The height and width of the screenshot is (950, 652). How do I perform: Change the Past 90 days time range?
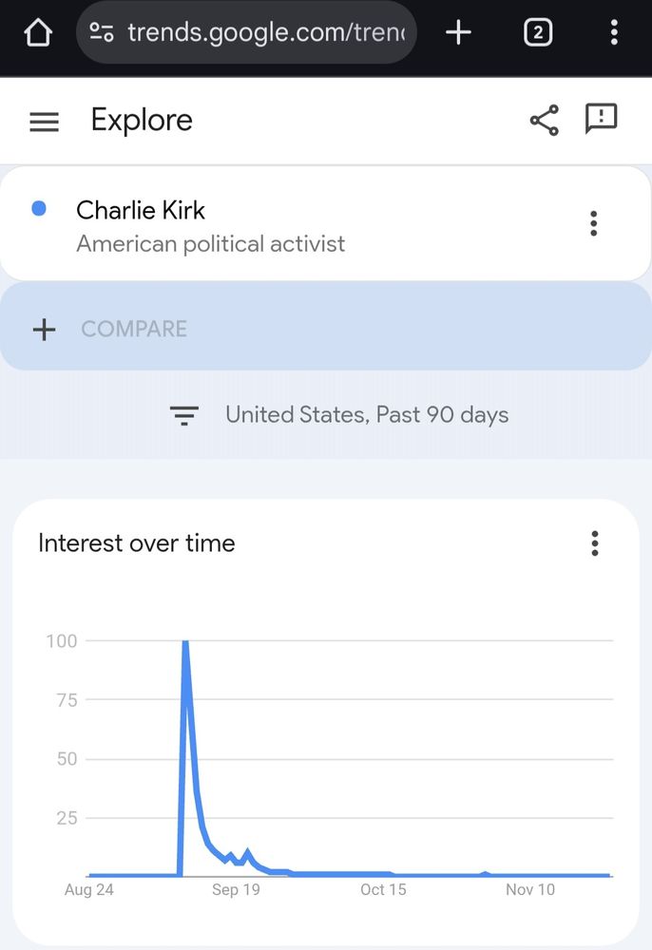[436, 415]
